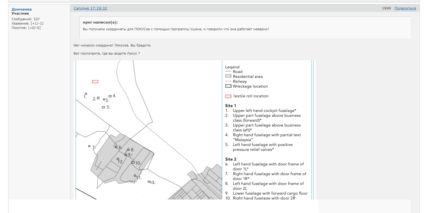The height and width of the screenshot is (213, 428).
Task: Click wreckage marker 6 on the map
Action: pyautogui.click(x=116, y=147)
